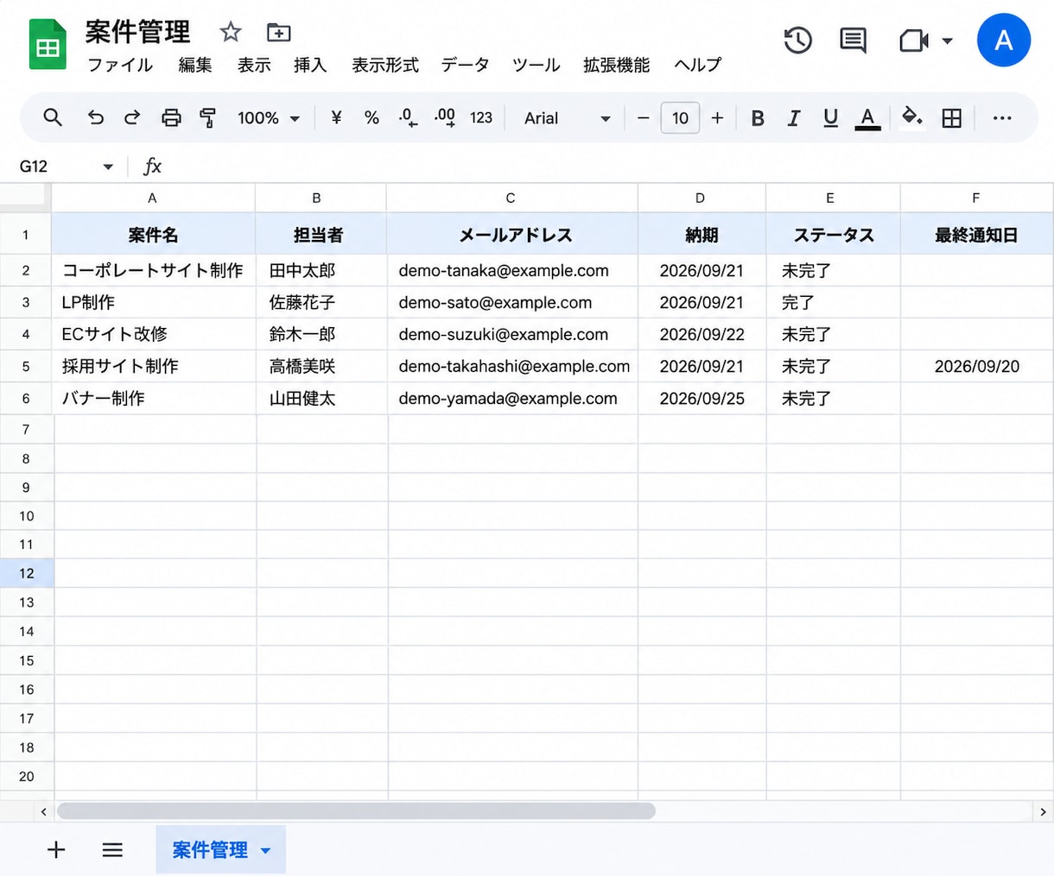
Task: Add a new sheet with plus button
Action: click(x=56, y=850)
